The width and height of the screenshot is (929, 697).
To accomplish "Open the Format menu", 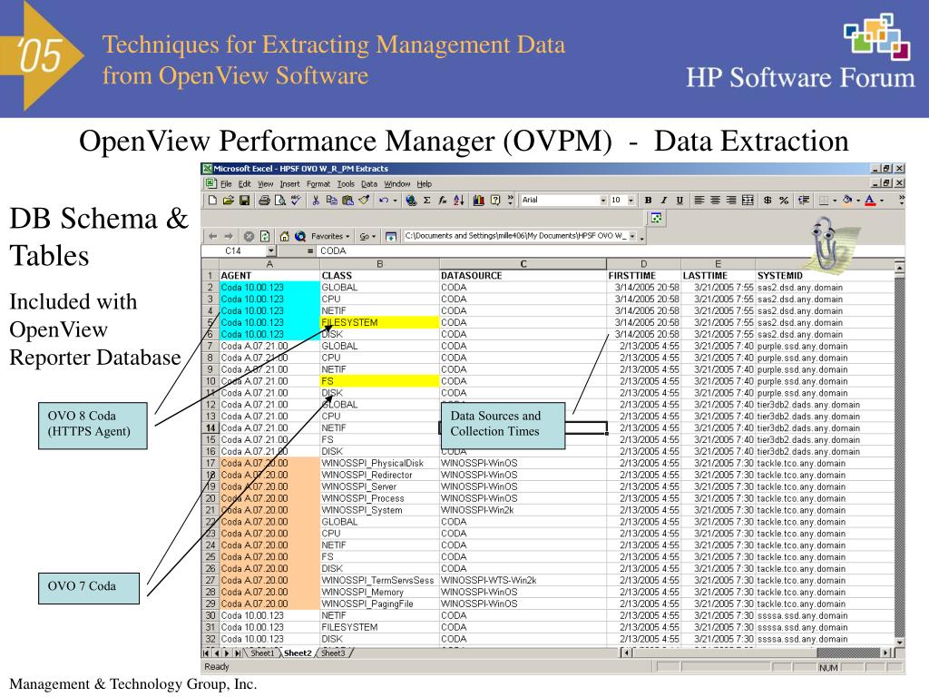I will click(318, 184).
